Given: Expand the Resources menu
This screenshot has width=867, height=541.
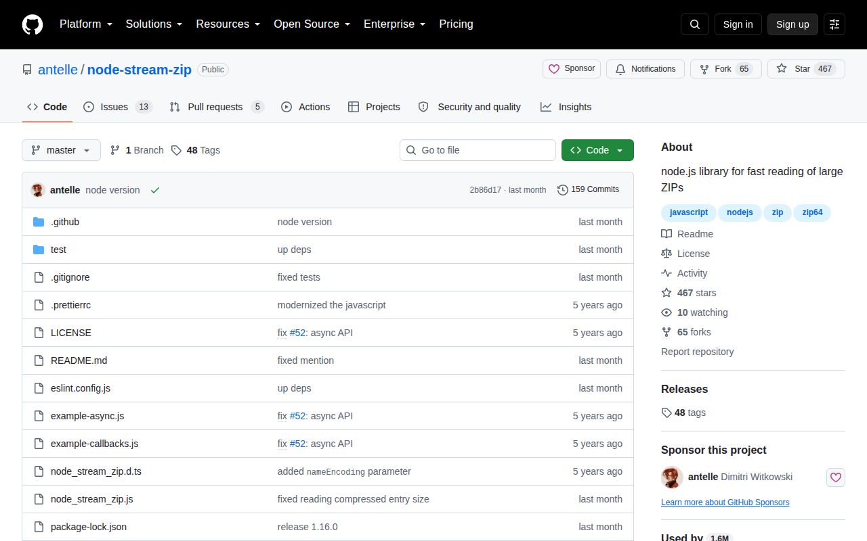Looking at the screenshot, I should [228, 24].
